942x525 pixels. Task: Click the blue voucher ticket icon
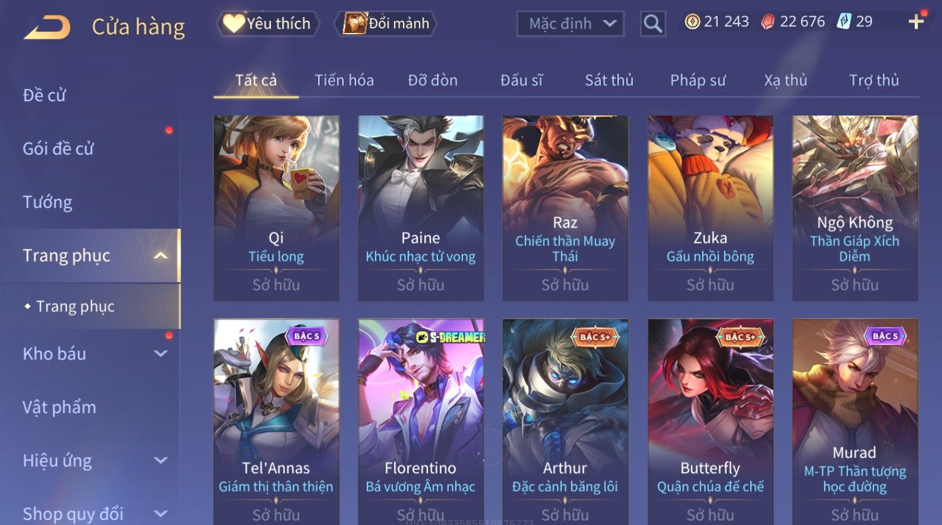[x=844, y=22]
